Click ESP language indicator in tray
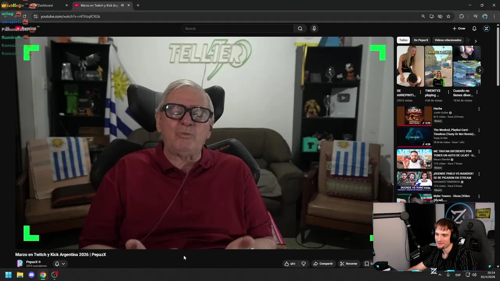Viewport: 500px width, 281px height. tap(458, 275)
